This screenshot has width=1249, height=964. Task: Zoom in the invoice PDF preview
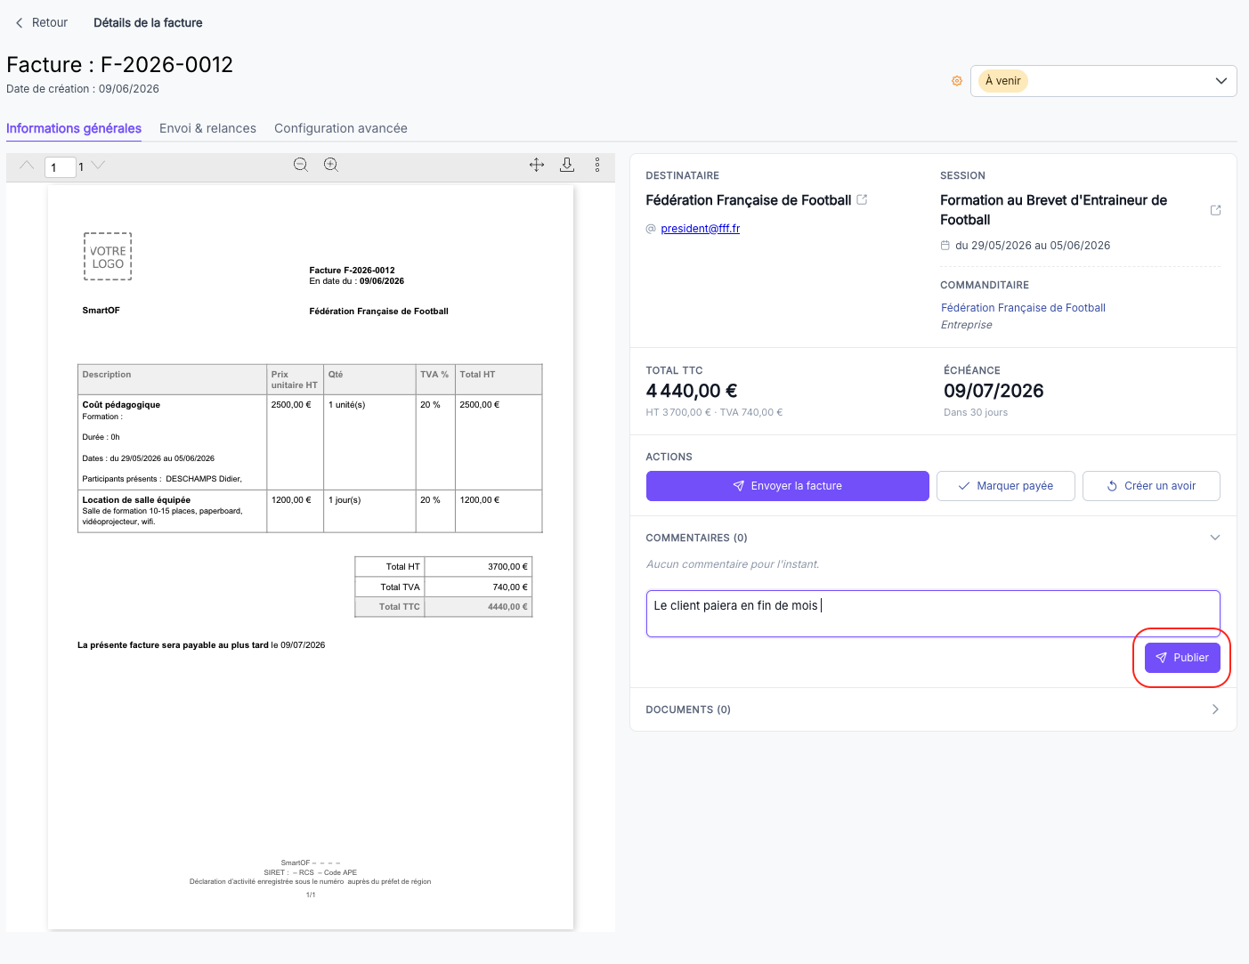tap(331, 165)
